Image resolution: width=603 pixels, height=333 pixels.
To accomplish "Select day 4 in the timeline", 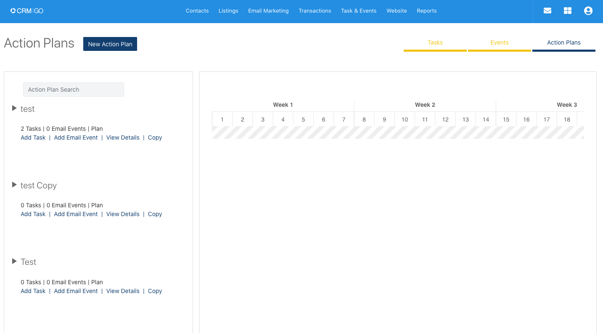I will point(283,119).
